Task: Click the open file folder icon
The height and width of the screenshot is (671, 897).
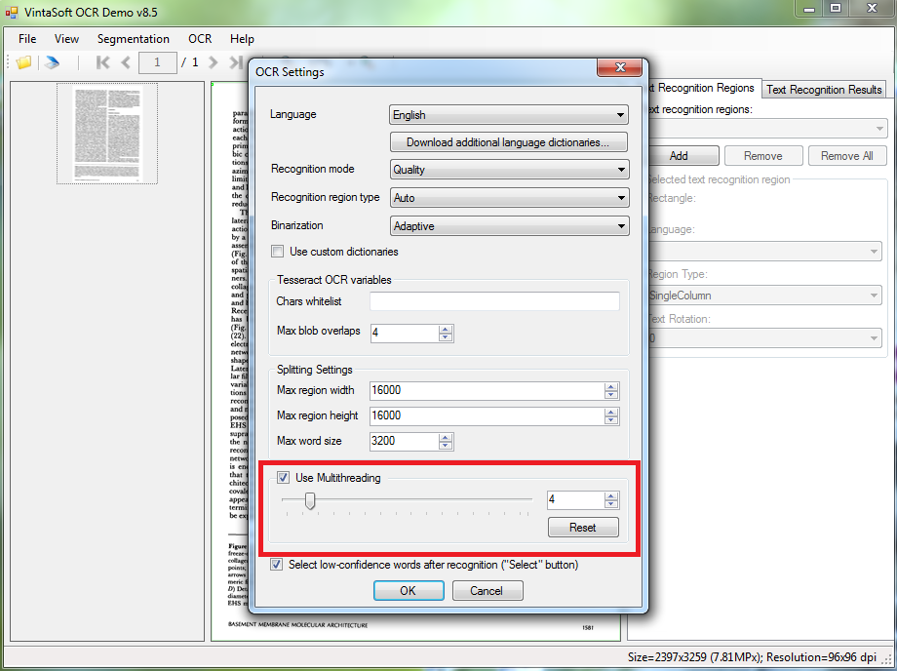Action: point(24,62)
